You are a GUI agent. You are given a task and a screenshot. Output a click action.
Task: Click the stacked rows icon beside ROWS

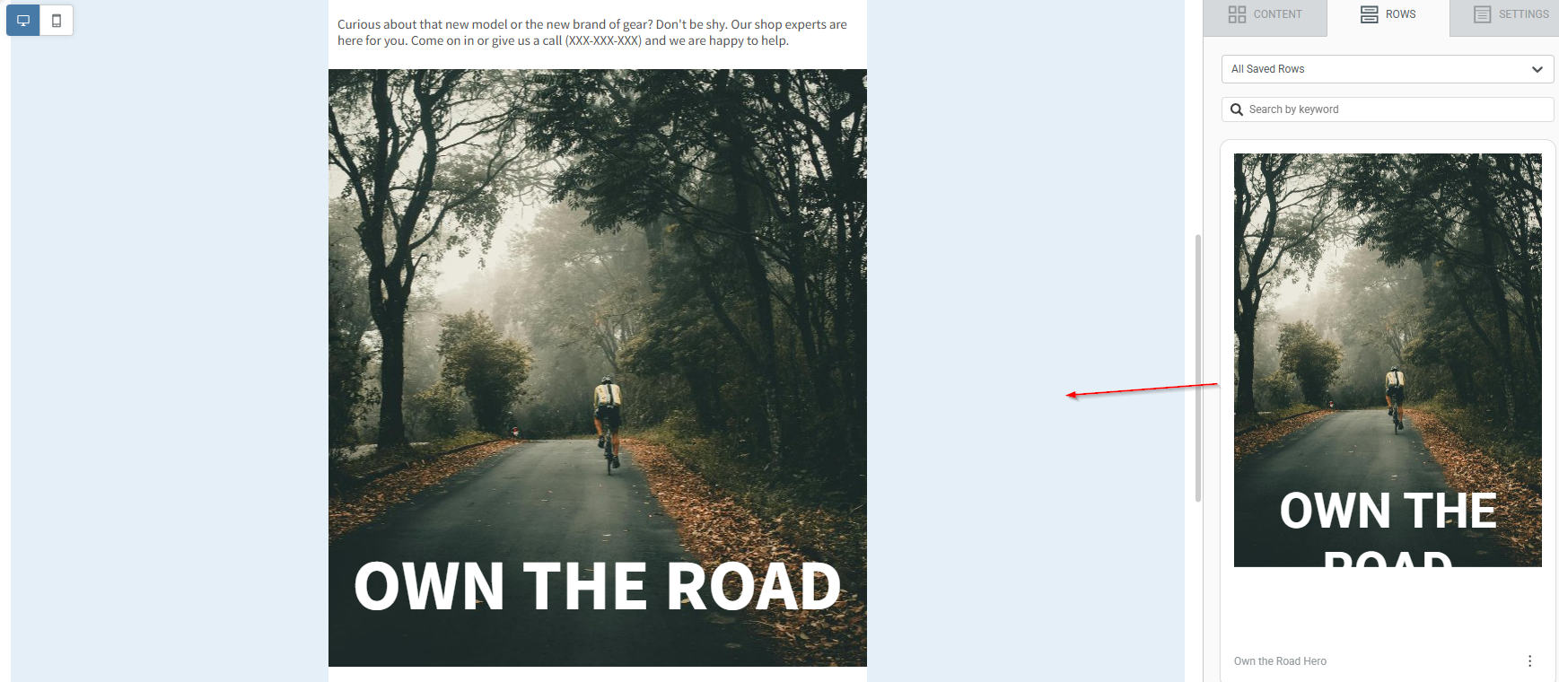[x=1369, y=14]
